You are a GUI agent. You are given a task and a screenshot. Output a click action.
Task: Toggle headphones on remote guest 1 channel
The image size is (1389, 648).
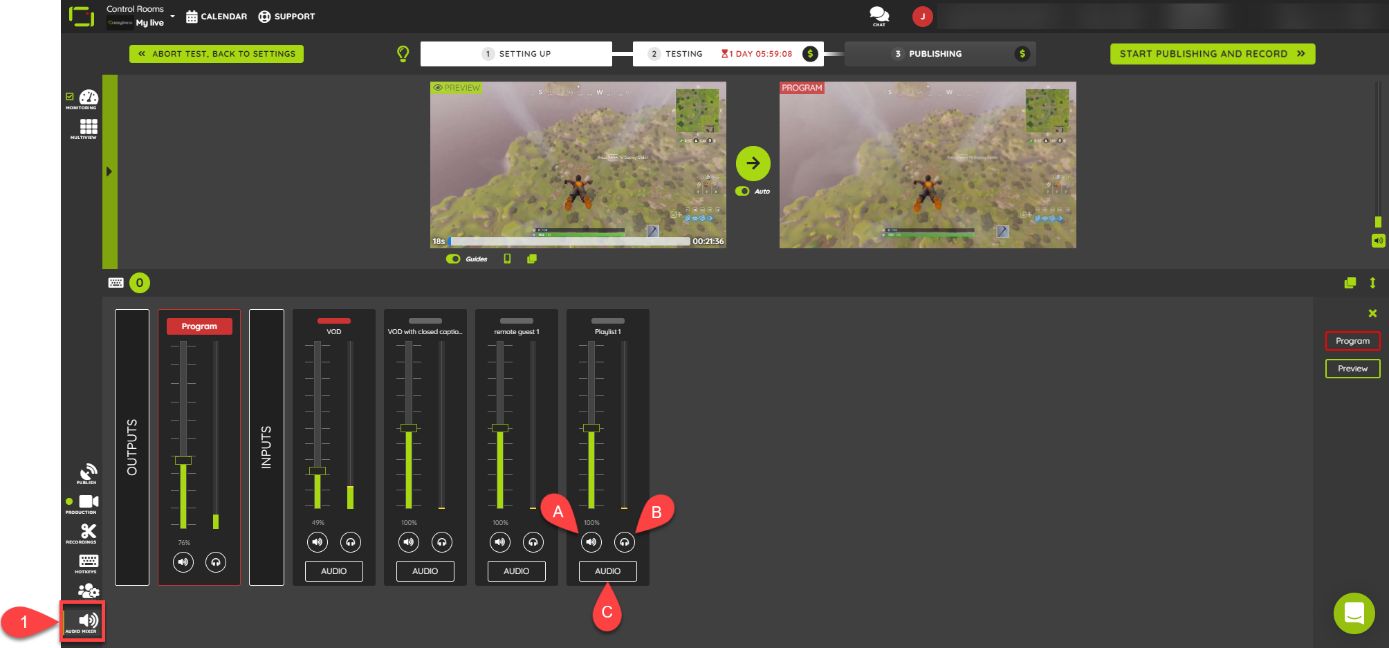click(533, 542)
